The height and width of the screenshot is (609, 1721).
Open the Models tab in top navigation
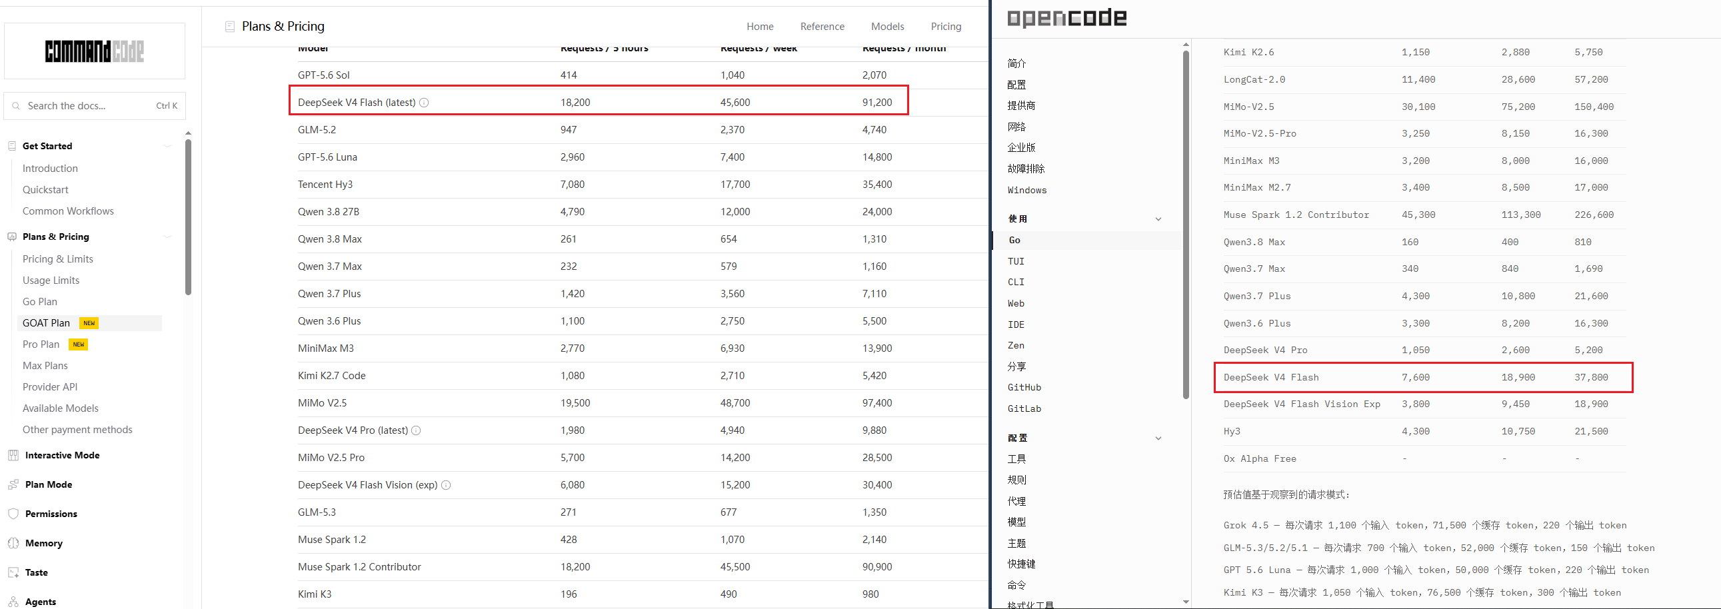[888, 27]
